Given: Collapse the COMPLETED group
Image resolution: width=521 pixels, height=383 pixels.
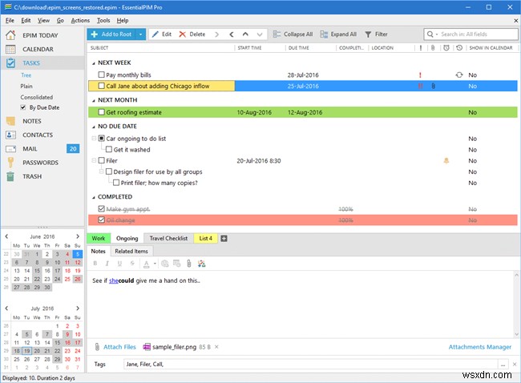Looking at the screenshot, I should (x=93, y=197).
